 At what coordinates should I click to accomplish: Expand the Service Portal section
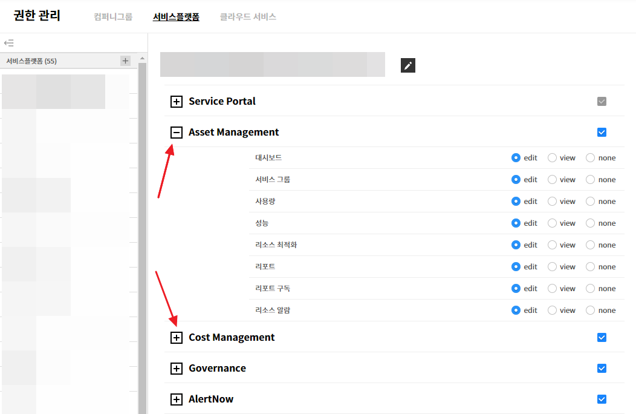[177, 102]
